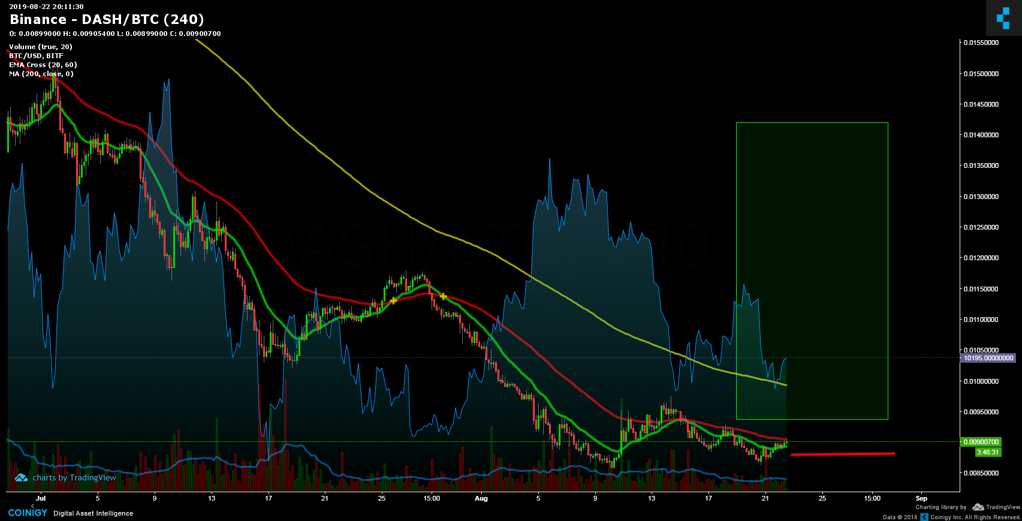Click the BTC/USD, BITF indicator label
The height and width of the screenshot is (521, 1022).
[36, 56]
